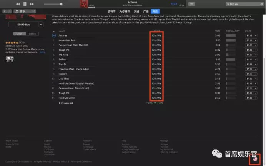Click the 'more' link in copyright text
Screen dimensions: 266x166
click(43, 52)
